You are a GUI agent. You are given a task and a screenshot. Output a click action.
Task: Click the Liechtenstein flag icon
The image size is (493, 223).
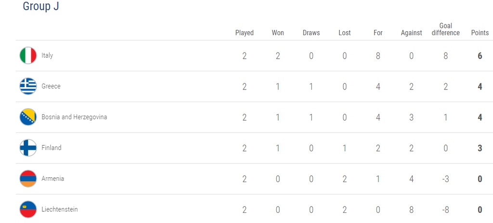click(x=28, y=210)
